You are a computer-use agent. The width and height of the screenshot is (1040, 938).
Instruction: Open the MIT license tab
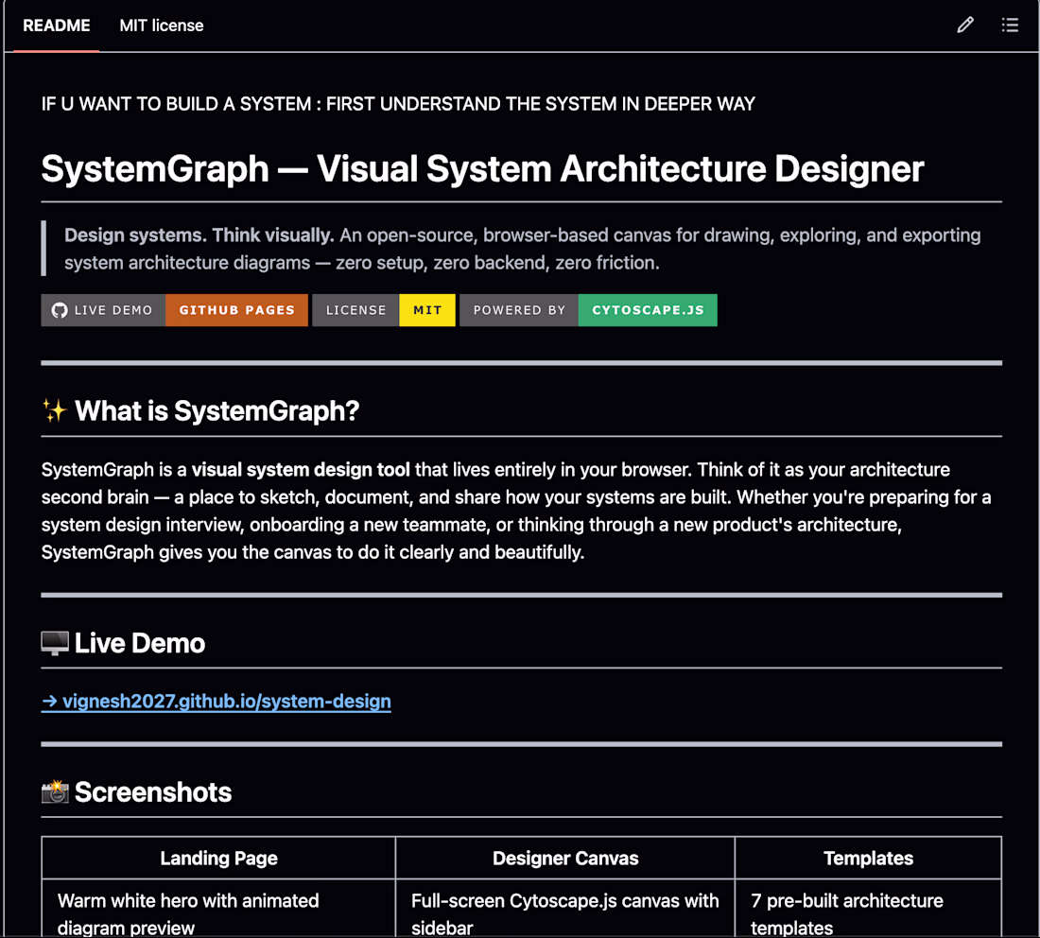(x=161, y=26)
